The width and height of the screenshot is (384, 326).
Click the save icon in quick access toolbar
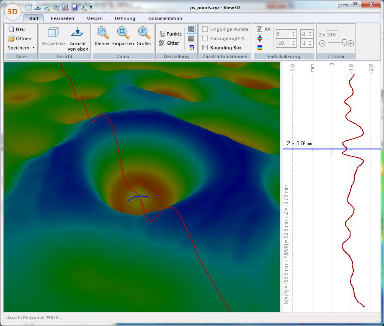point(75,8)
